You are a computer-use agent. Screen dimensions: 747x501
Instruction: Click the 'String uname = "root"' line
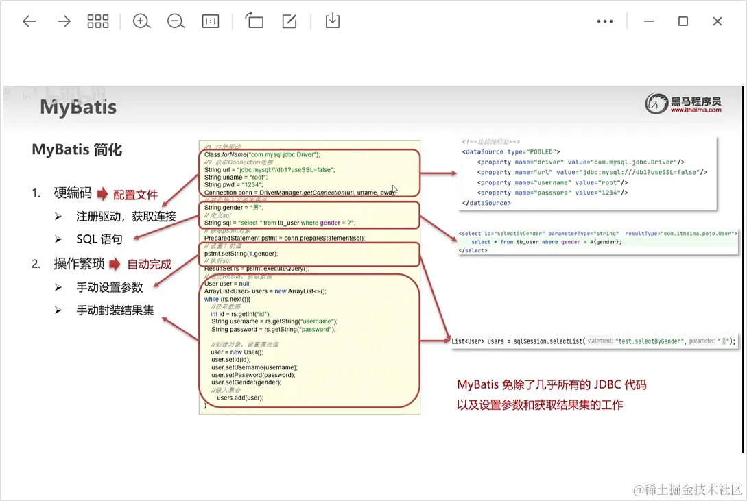tap(235, 178)
